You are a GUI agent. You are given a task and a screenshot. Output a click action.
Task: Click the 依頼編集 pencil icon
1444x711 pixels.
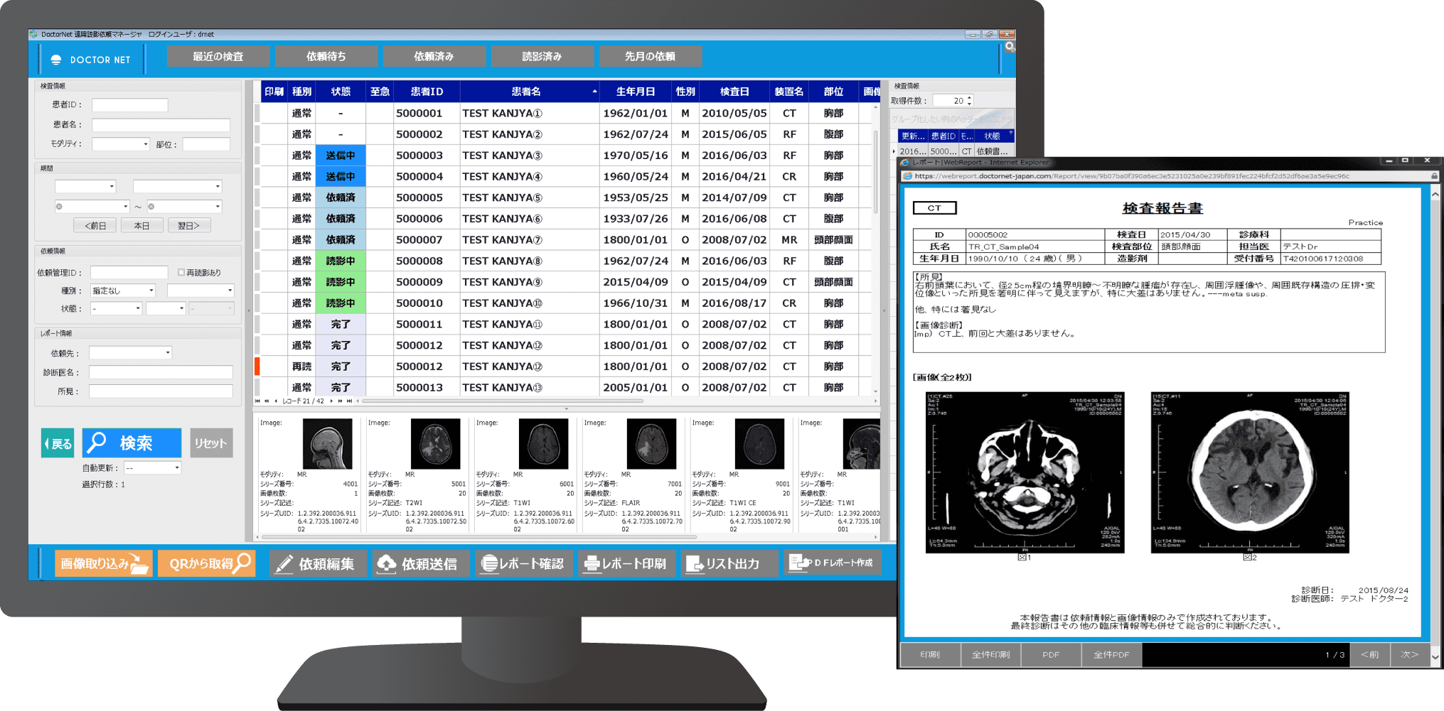tap(284, 564)
